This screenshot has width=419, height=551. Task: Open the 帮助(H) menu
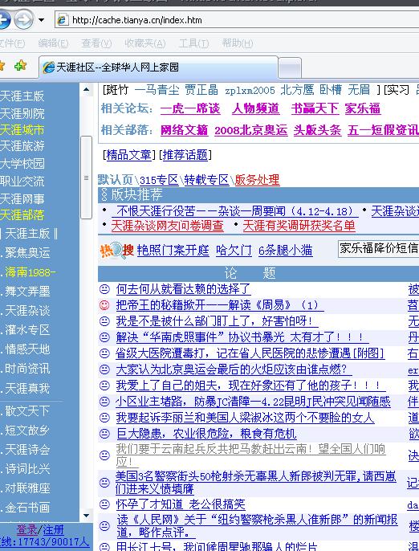[238, 43]
